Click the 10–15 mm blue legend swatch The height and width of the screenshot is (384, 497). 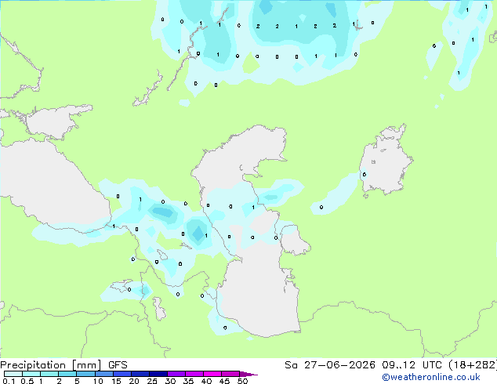coord(104,374)
